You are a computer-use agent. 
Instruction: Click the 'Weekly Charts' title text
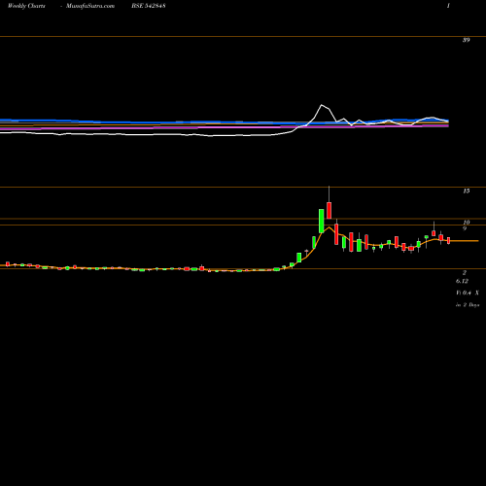coord(26,6)
